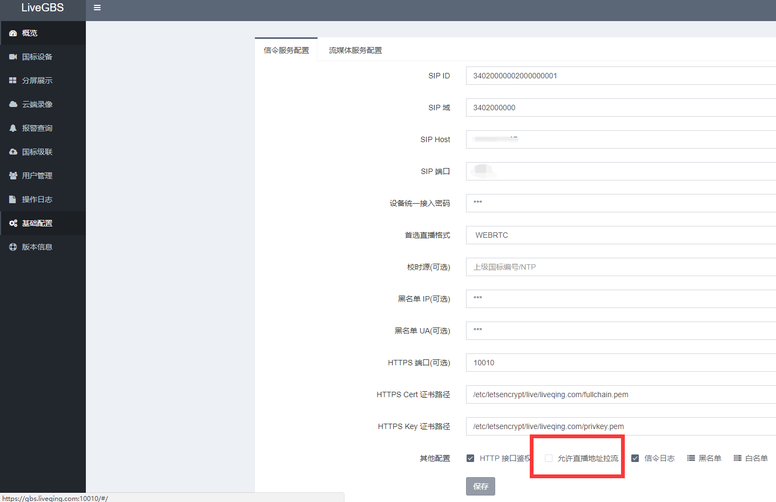Click the 云端录像 cloud icon
This screenshot has height=502, width=776.
13,104
